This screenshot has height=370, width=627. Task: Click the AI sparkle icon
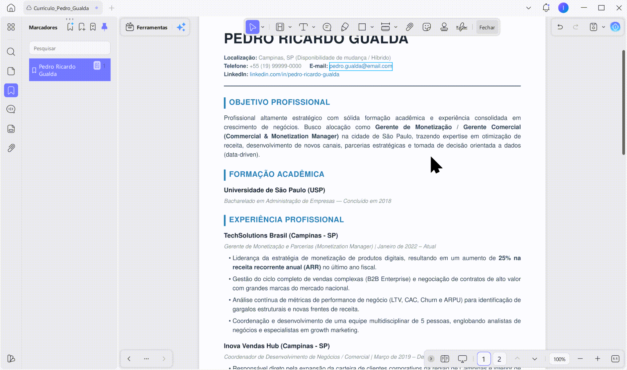181,27
